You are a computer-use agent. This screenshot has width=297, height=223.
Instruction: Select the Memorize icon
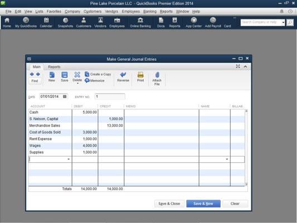coord(87,80)
